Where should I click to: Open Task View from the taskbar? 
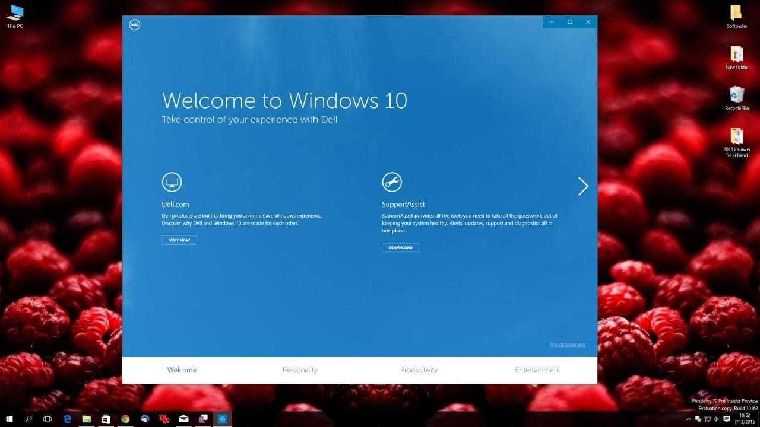pyautogui.click(x=47, y=419)
